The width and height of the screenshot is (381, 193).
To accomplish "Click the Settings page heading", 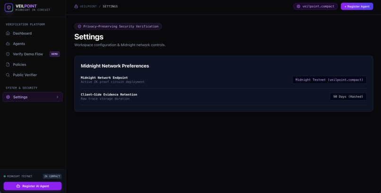I will point(89,37).
